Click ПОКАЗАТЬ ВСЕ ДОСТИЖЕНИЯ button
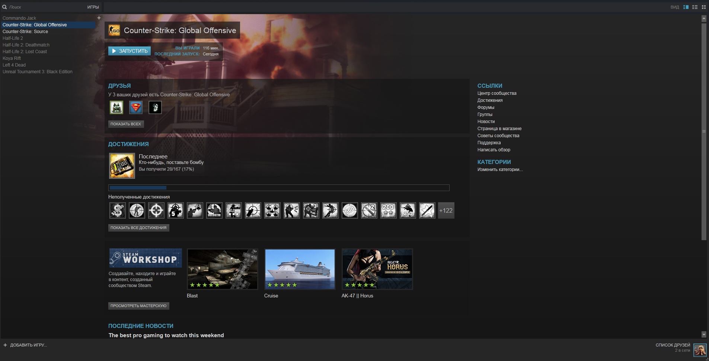The width and height of the screenshot is (709, 361). (138, 228)
